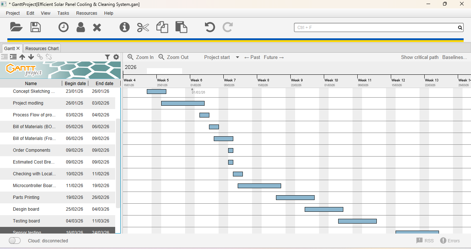Click Zoom In on the chart
The height and width of the screenshot is (249, 471).
[x=141, y=57]
